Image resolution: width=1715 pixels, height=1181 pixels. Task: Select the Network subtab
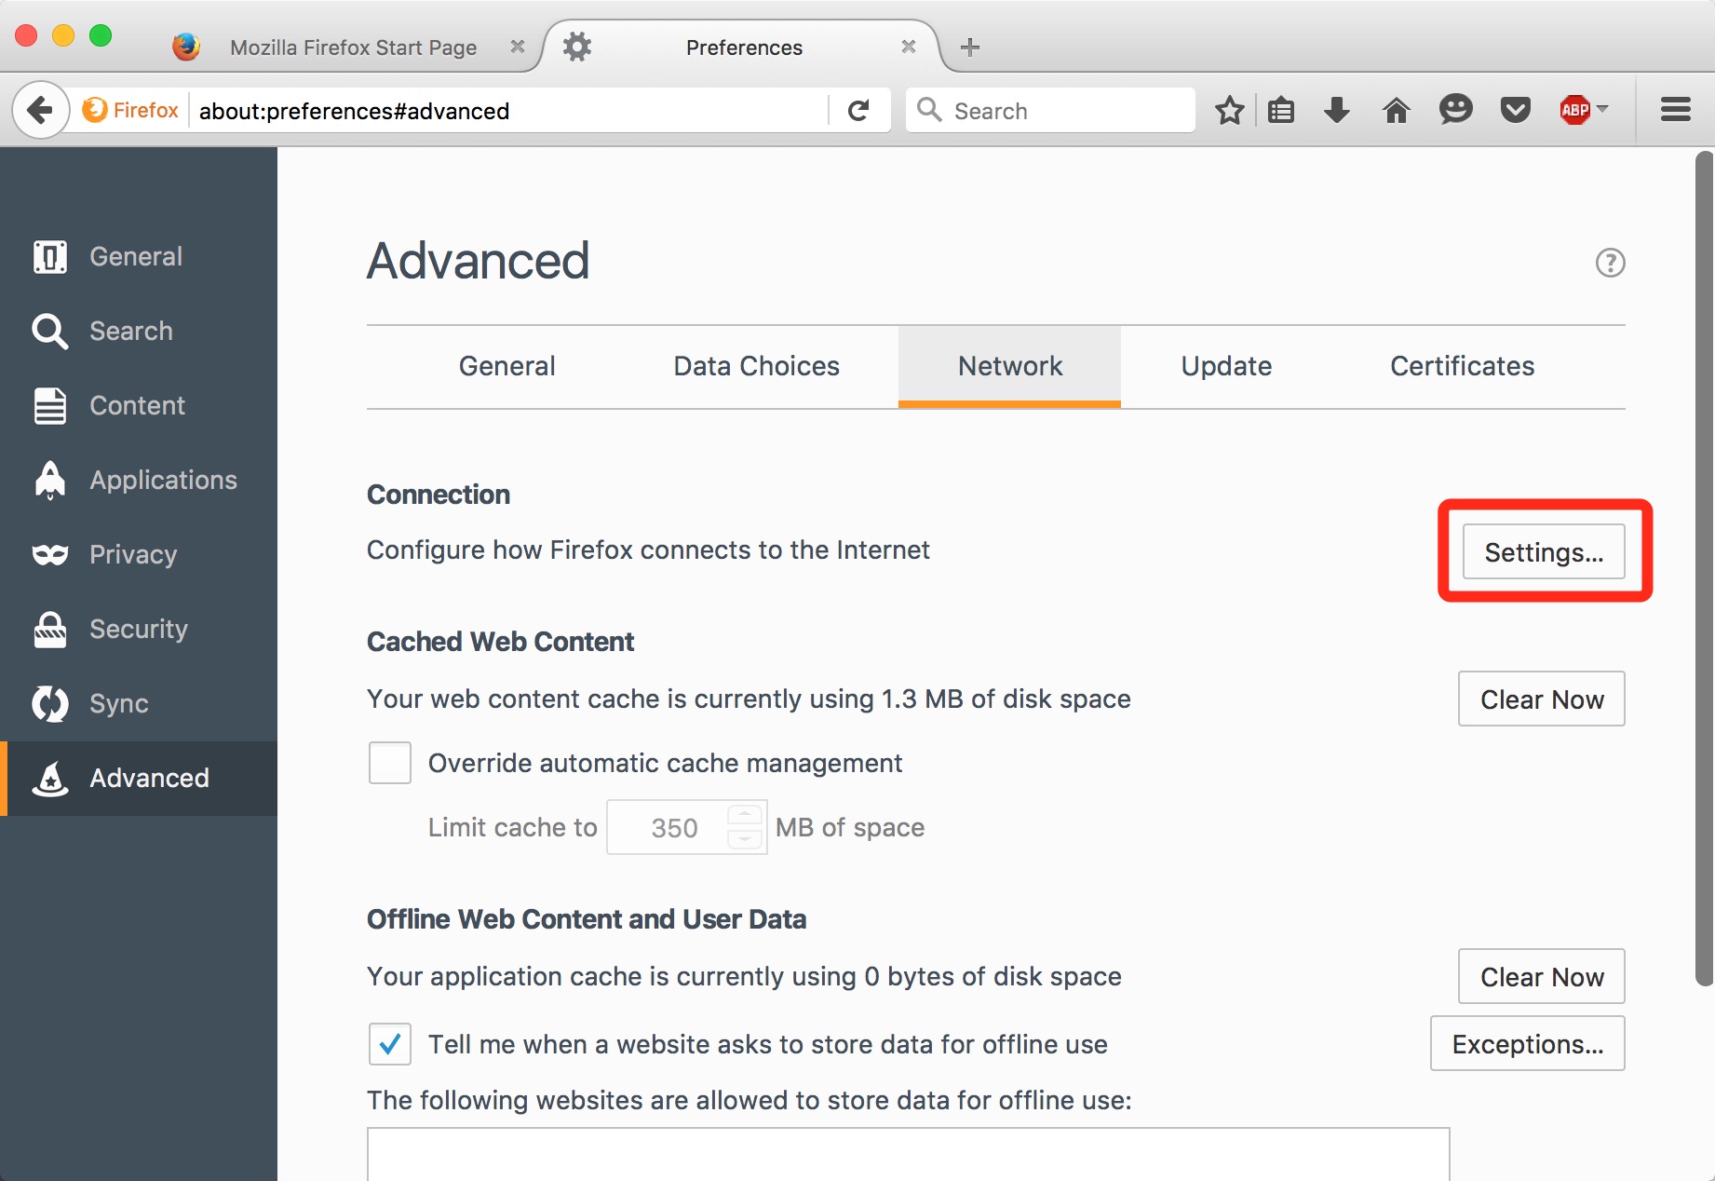[x=1010, y=366]
